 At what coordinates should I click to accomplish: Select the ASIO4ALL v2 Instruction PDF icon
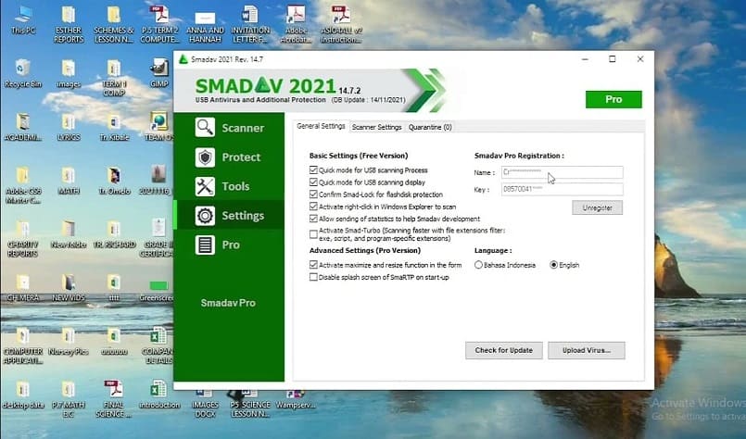(x=341, y=25)
